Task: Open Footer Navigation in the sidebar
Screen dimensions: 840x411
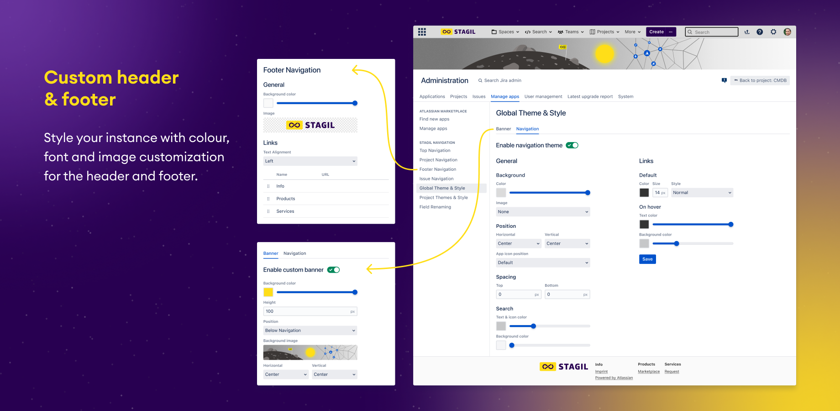Action: [x=438, y=169]
